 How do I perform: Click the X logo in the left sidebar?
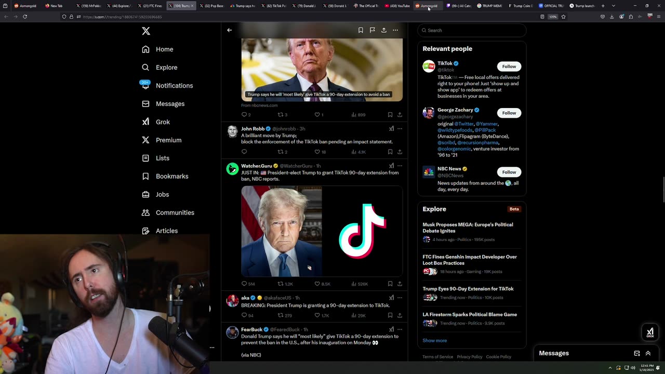click(x=146, y=31)
